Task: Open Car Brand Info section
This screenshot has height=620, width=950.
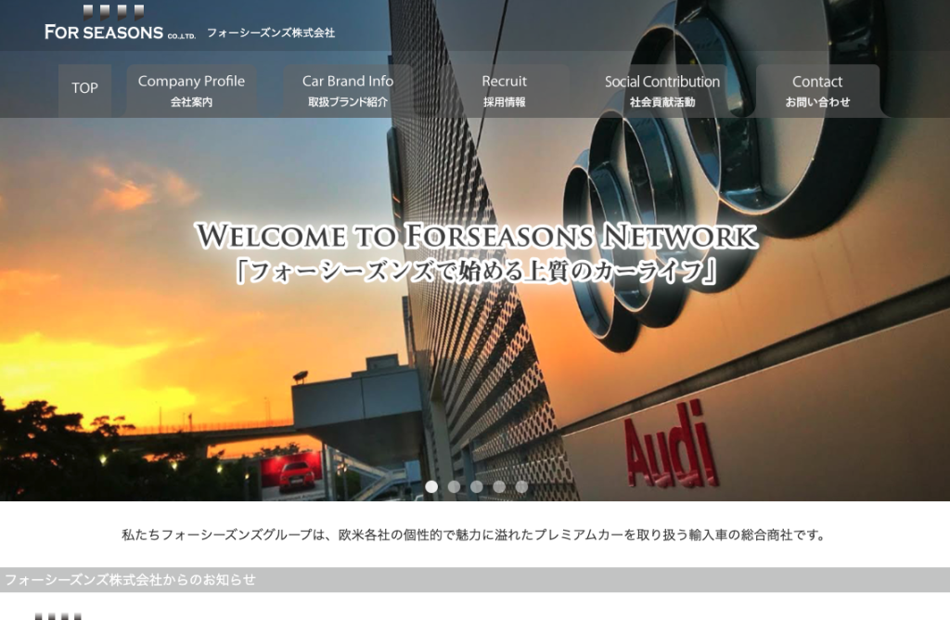Action: (348, 90)
